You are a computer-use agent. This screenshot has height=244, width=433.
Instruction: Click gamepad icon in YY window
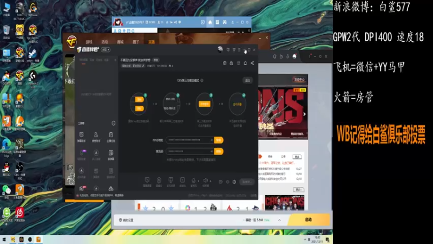pyautogui.click(x=225, y=22)
